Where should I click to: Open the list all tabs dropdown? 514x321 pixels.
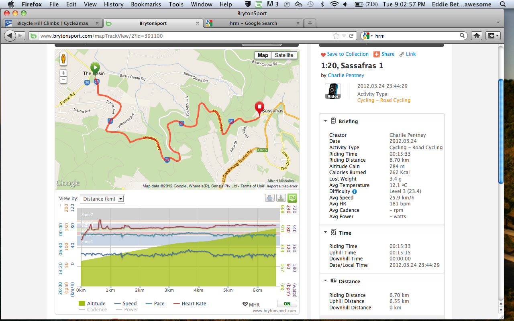pyautogui.click(x=498, y=23)
